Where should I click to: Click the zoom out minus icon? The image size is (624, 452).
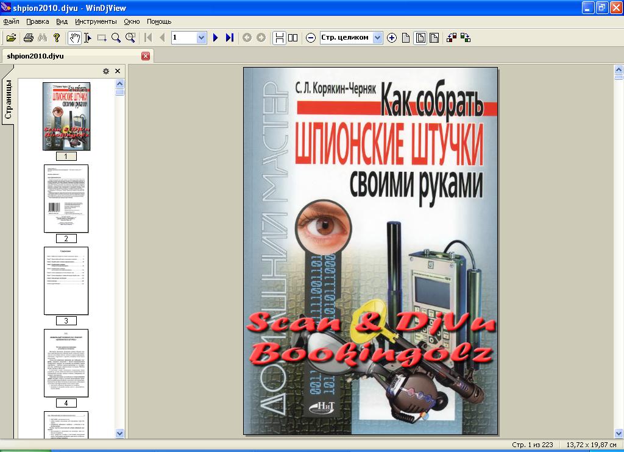(310, 38)
